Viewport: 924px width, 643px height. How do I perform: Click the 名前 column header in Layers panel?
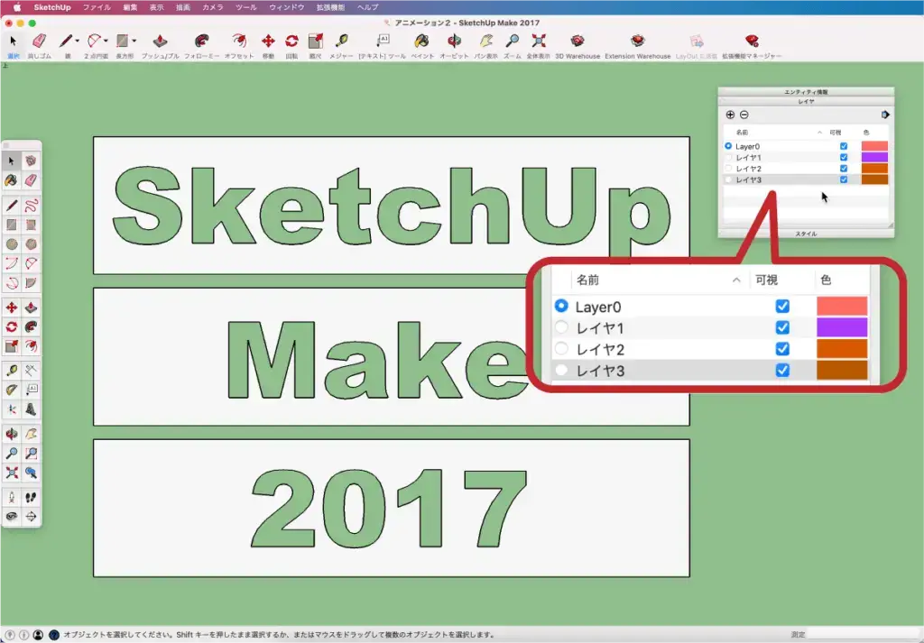point(743,132)
